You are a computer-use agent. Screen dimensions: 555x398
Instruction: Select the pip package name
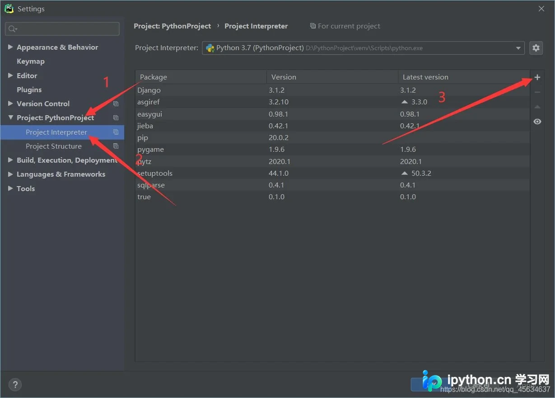pos(143,138)
